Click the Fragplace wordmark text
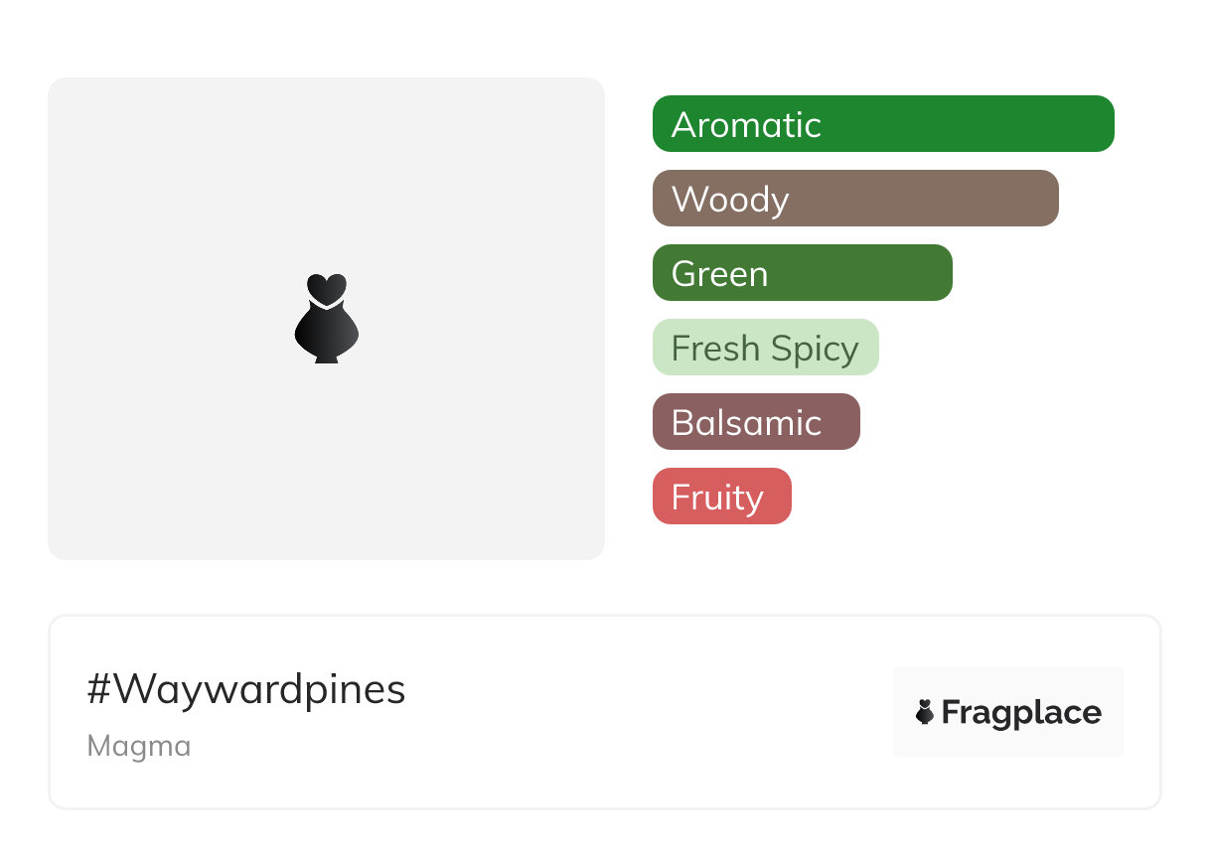Image resolution: width=1210 pixels, height=858 pixels. [x=1021, y=712]
